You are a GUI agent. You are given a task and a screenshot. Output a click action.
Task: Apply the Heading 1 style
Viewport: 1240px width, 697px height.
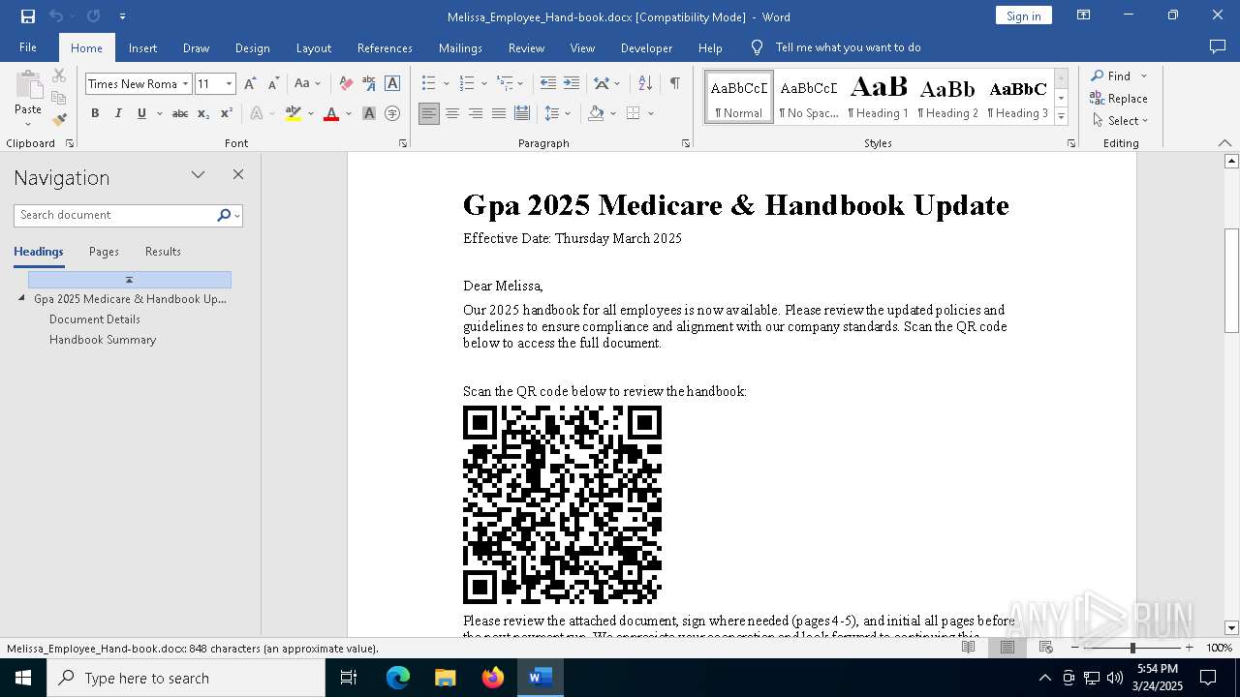tap(878, 97)
